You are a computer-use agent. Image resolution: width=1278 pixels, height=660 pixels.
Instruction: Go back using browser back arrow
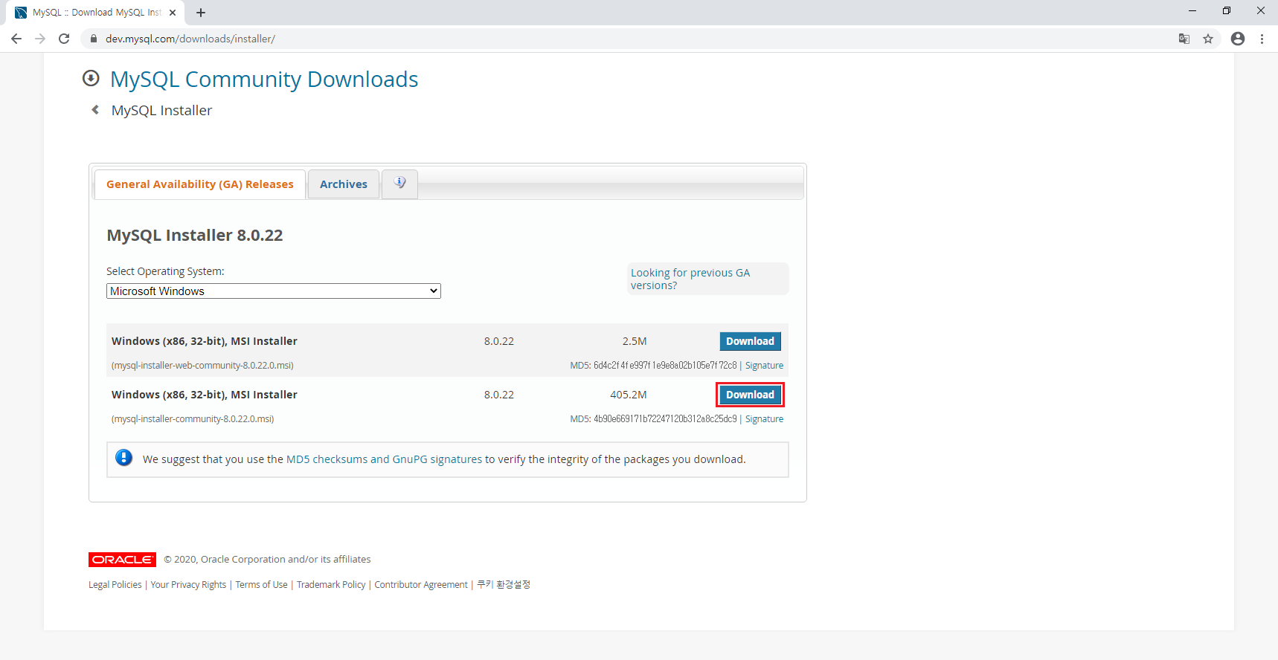tap(16, 39)
